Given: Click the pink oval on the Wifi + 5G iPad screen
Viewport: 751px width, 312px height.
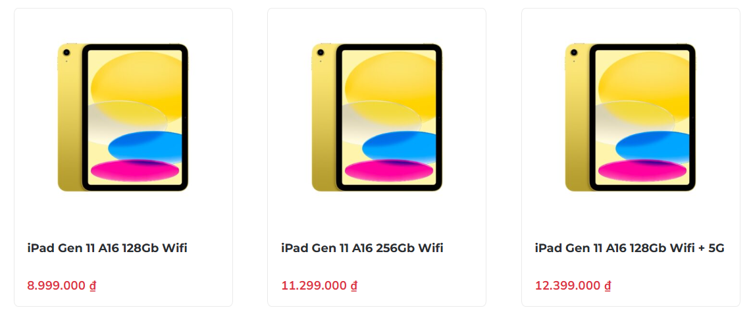Looking at the screenshot, I should point(643,170).
